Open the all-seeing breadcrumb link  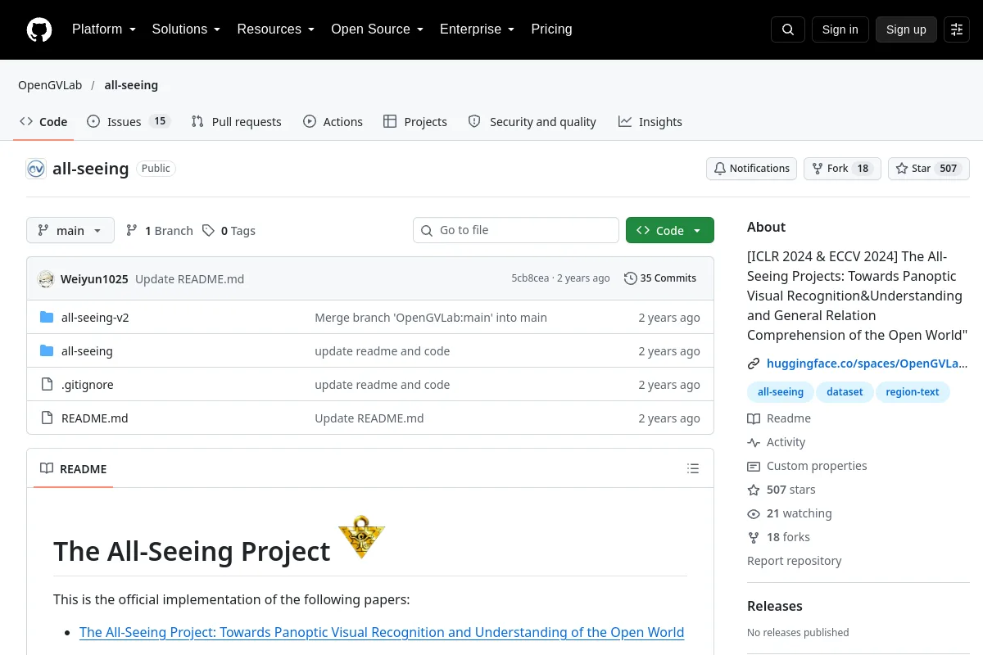(x=131, y=85)
